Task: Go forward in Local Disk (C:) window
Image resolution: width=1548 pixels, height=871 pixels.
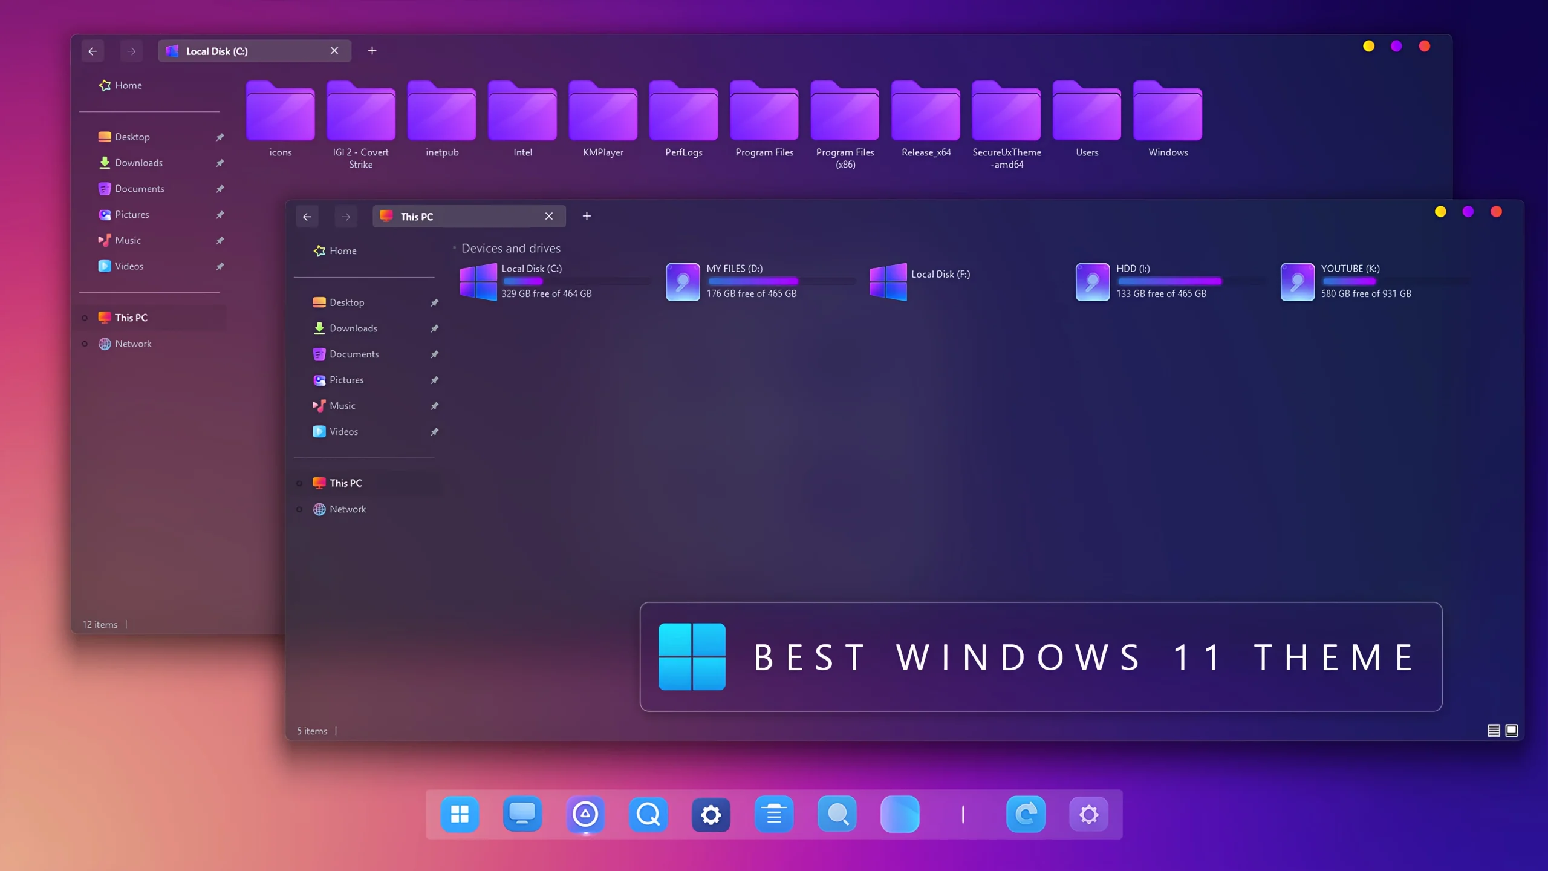Action: pos(131,51)
